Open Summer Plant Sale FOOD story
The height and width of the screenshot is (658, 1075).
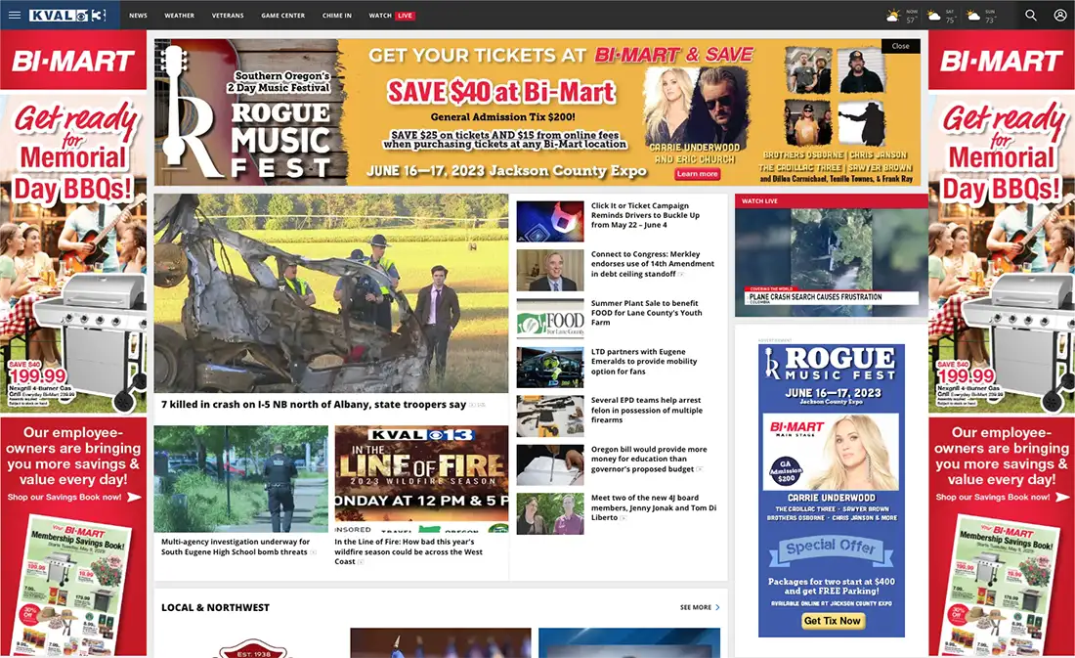[647, 312]
